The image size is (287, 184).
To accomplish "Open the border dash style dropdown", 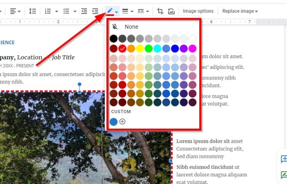I will 143,11.
